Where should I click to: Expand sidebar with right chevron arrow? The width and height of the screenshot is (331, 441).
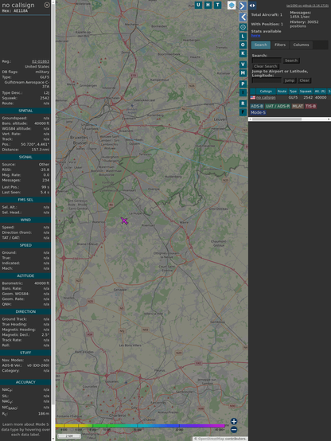coord(243,6)
